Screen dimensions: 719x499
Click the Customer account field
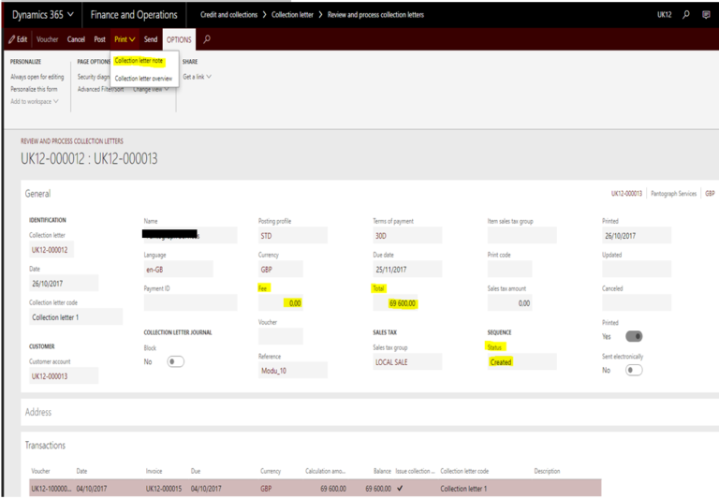[62, 375]
